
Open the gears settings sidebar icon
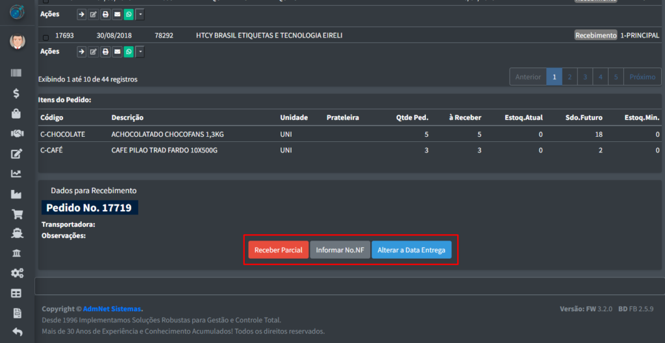pyautogui.click(x=17, y=273)
